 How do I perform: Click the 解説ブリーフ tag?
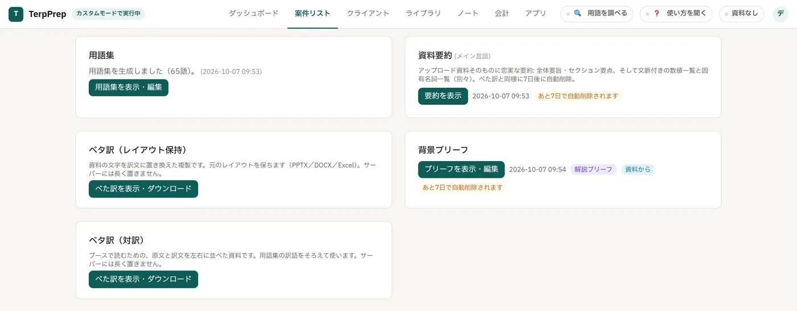point(593,170)
